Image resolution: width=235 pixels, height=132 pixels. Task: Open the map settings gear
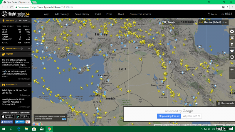tap(232, 31)
